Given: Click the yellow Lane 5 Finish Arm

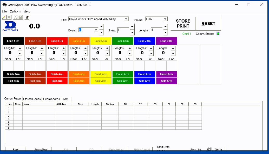Looking at the screenshot, I should point(101,74).
